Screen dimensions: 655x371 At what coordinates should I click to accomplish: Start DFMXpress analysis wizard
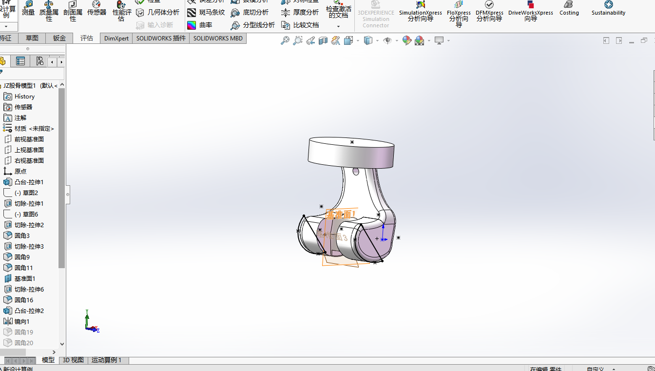tap(489, 12)
